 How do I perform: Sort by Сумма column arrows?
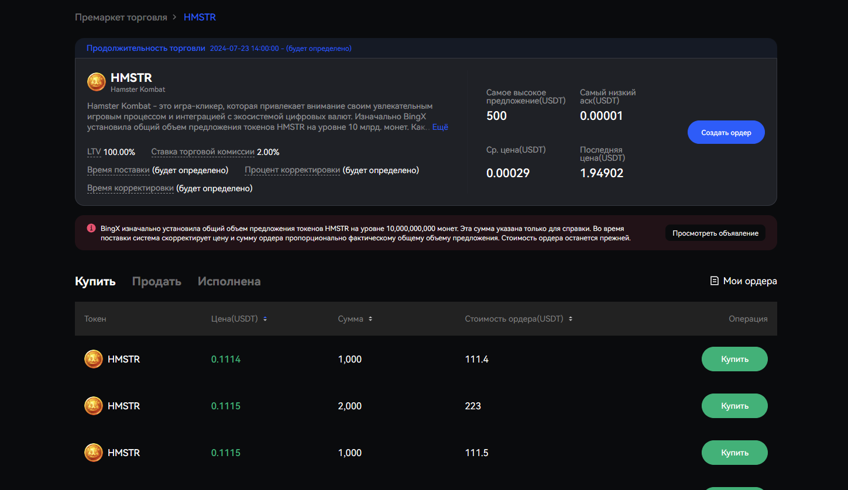(x=370, y=319)
